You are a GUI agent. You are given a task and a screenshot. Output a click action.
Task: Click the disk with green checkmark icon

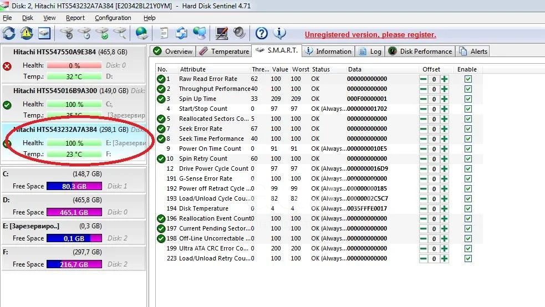coord(102,33)
